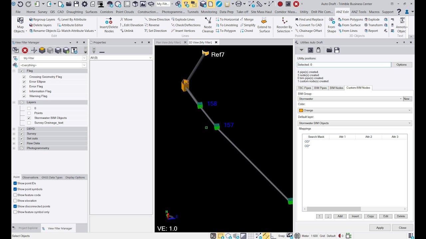
Task: Click the Apply button
Action: [x=380, y=228]
